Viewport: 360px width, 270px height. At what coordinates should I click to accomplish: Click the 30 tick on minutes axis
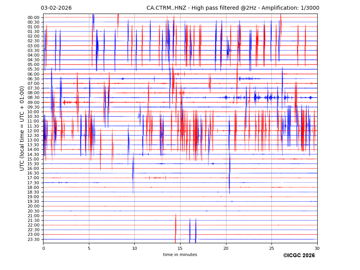[x=317, y=248]
